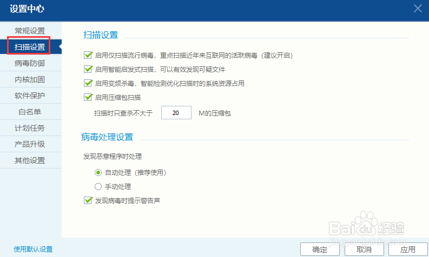Close the 设置中心 window

point(418,9)
